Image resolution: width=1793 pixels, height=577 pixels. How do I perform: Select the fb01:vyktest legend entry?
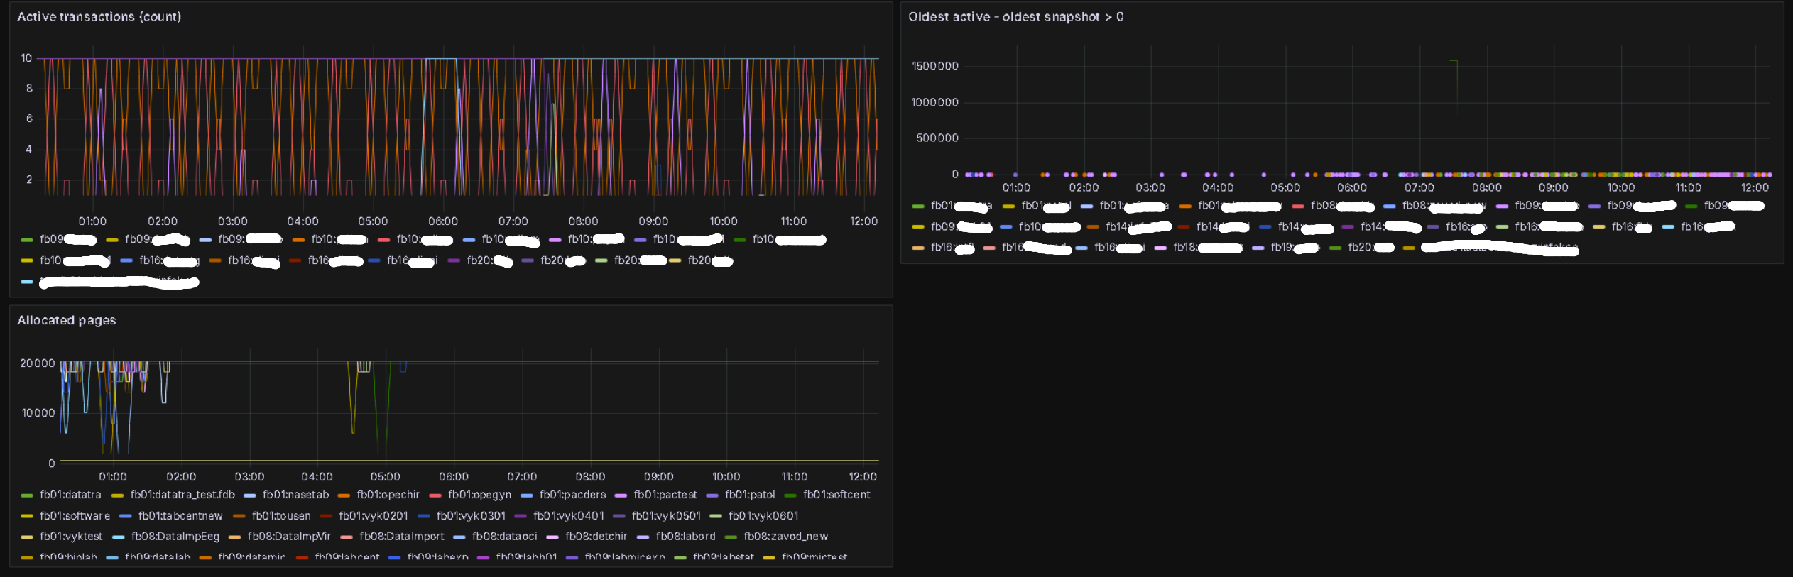coord(71,537)
